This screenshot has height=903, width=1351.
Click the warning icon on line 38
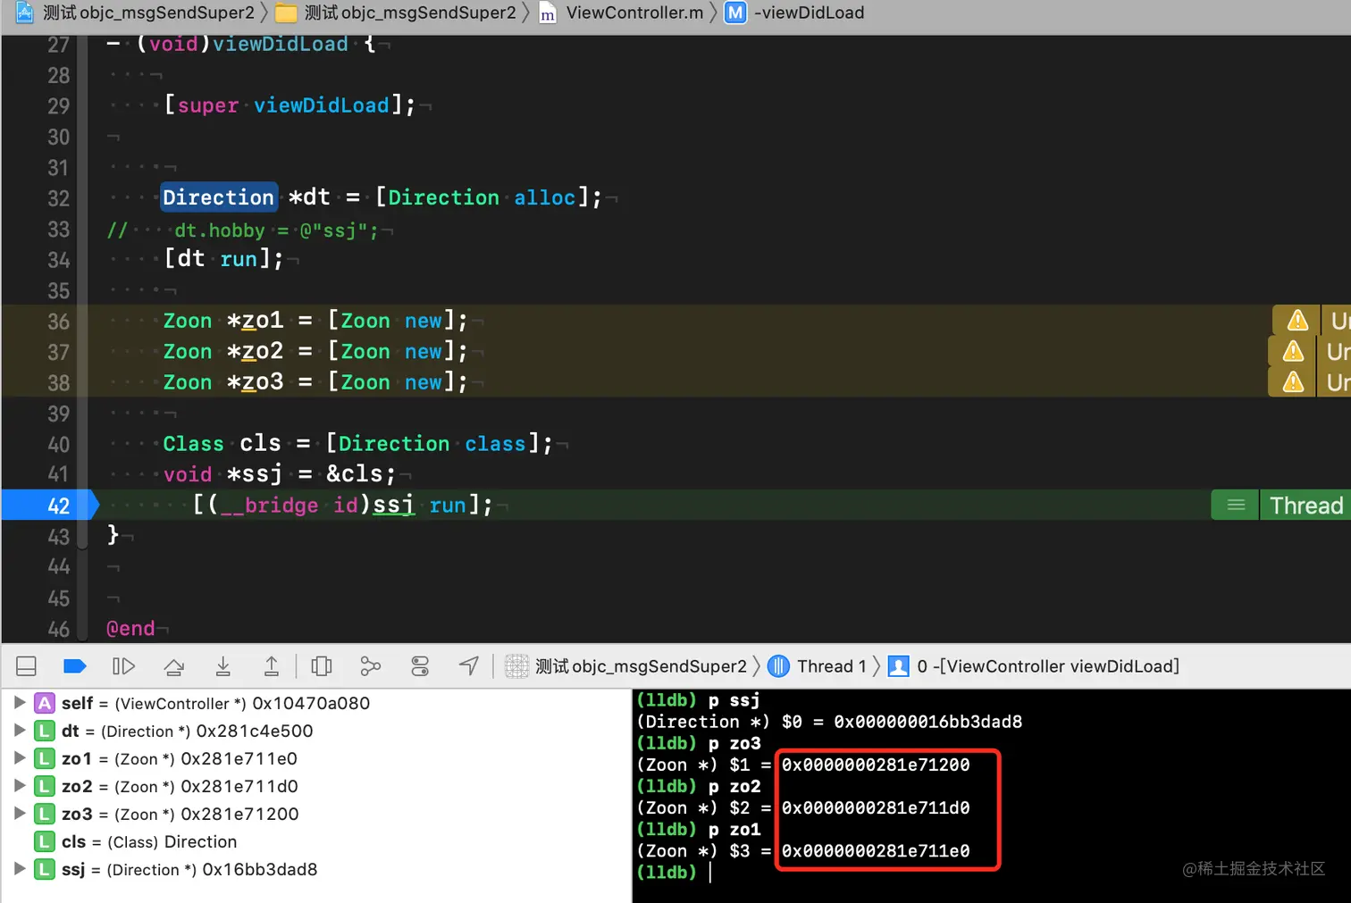click(x=1293, y=382)
